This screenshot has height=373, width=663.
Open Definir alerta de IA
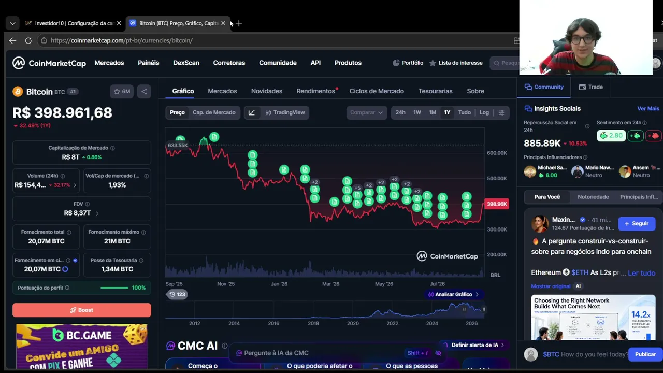pyautogui.click(x=473, y=345)
